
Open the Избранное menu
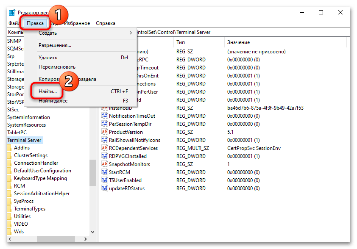(77, 23)
